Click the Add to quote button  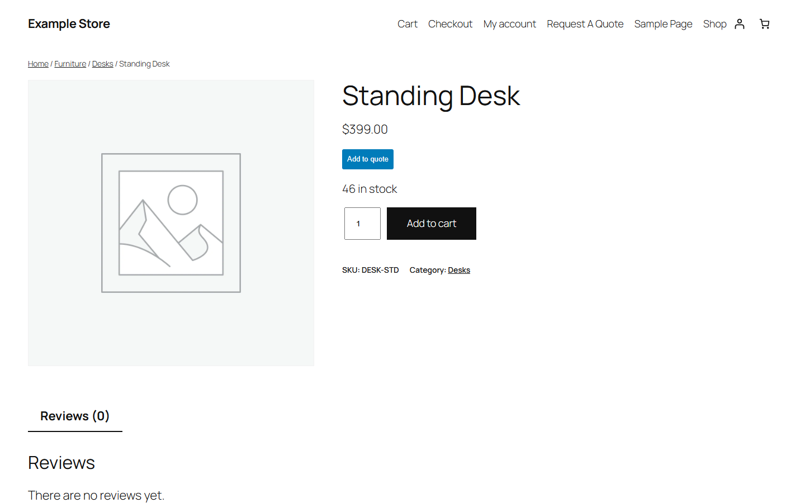pyautogui.click(x=368, y=159)
